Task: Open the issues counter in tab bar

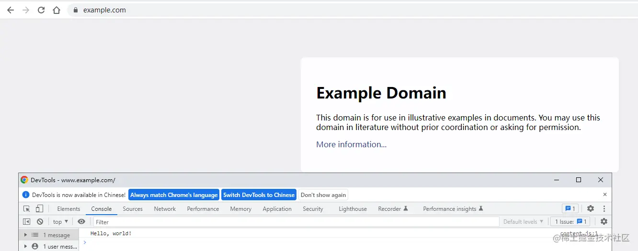Action: point(570,209)
